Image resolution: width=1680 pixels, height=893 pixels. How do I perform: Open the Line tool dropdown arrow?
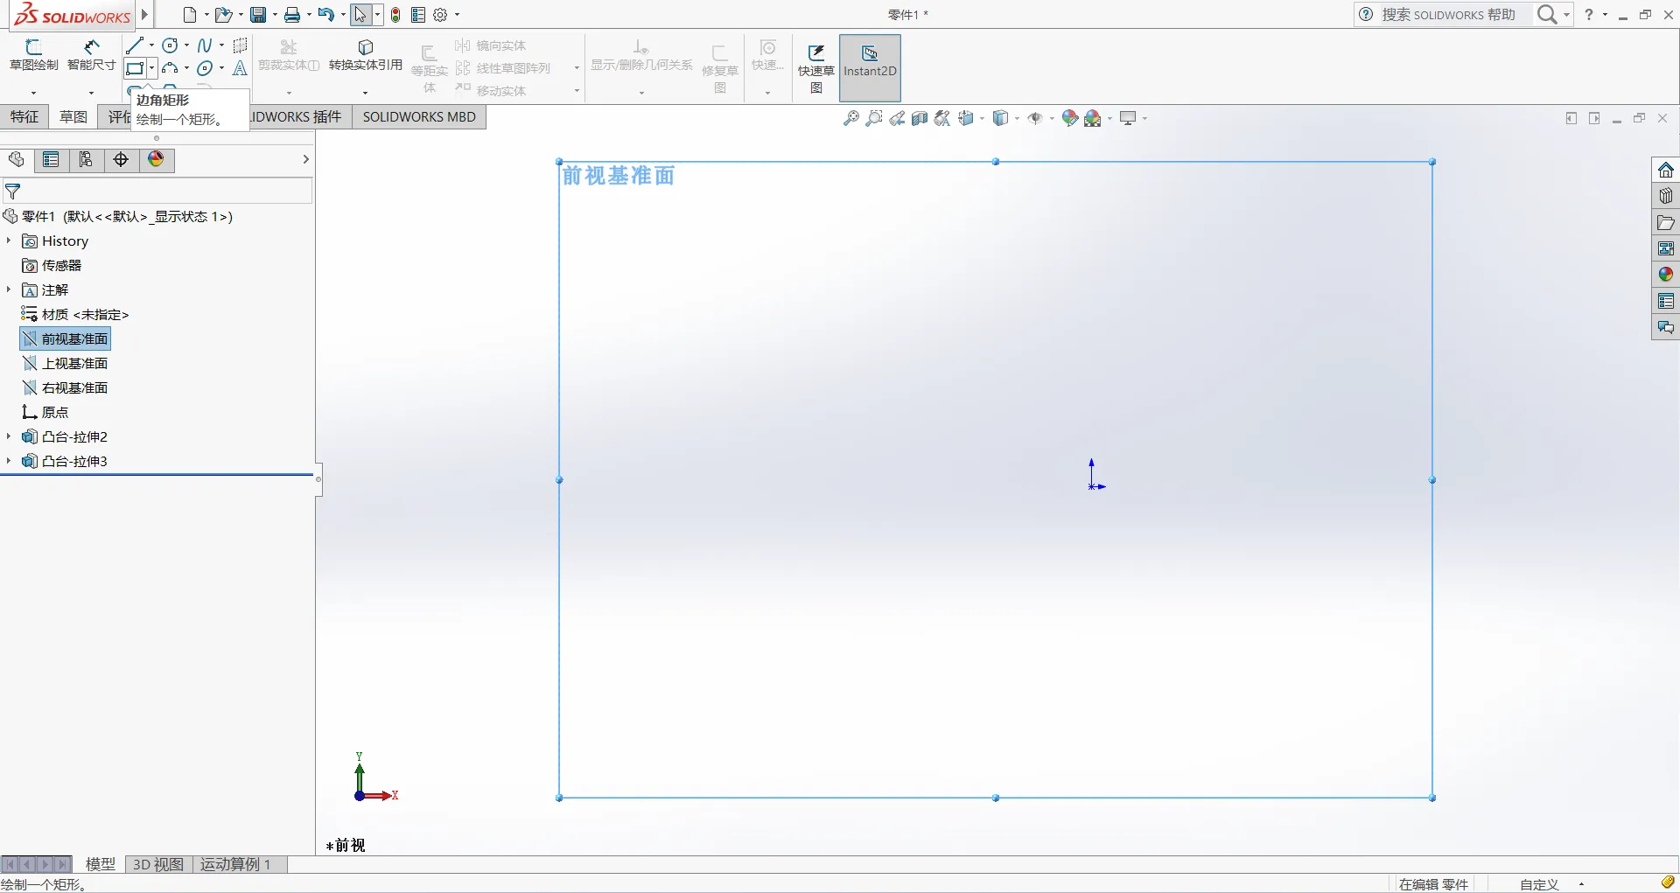pos(152,45)
